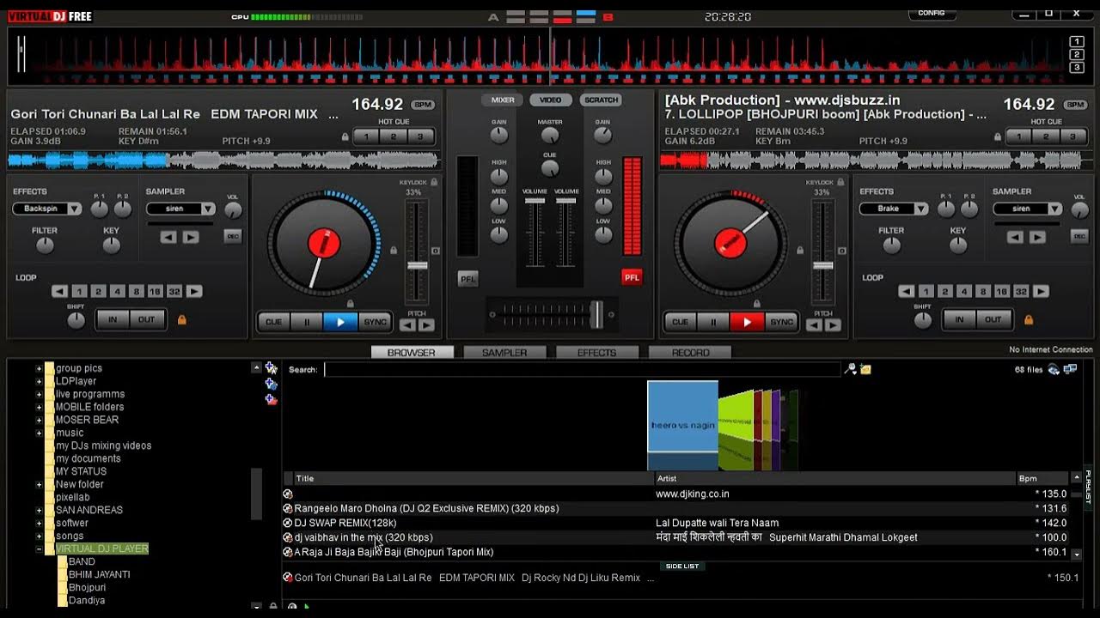Play next sample on right sampler

[x=1037, y=238]
